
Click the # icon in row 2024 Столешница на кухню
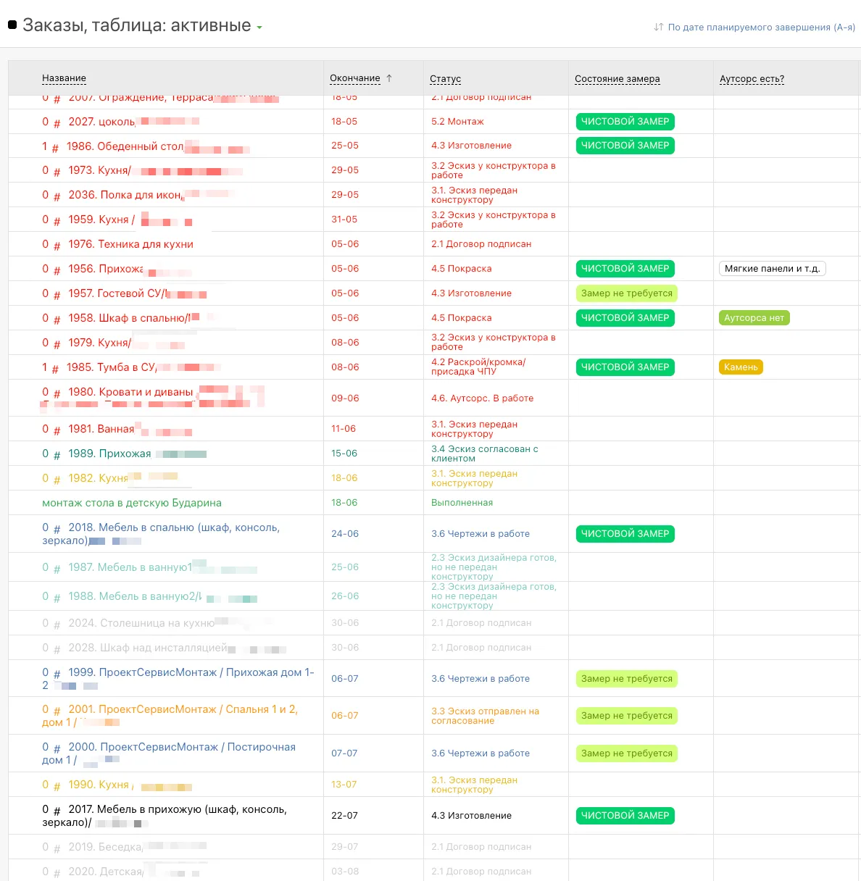point(57,625)
